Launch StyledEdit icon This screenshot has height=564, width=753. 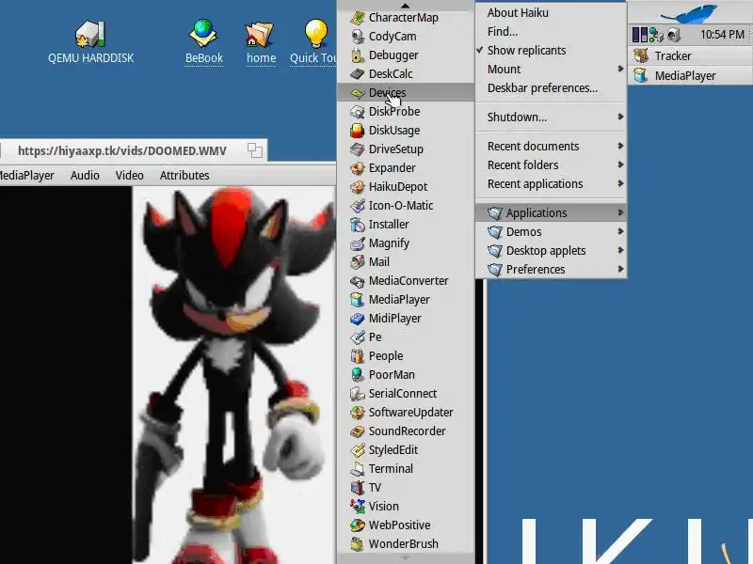point(358,450)
